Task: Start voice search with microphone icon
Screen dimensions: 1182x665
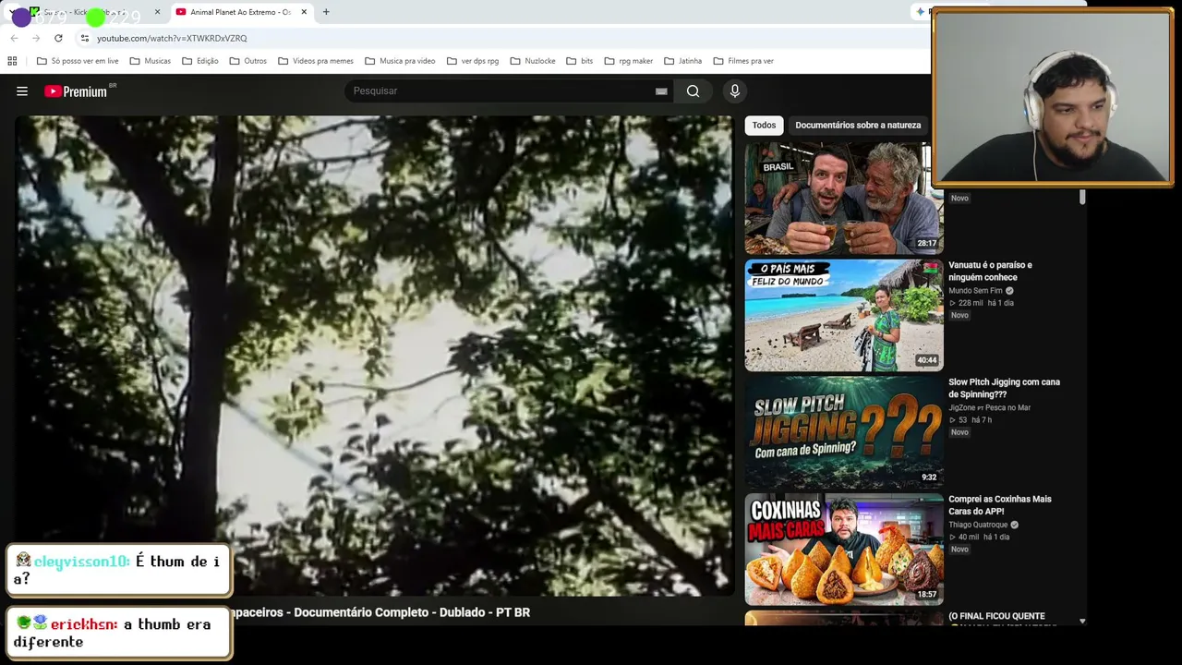Action: tap(735, 91)
